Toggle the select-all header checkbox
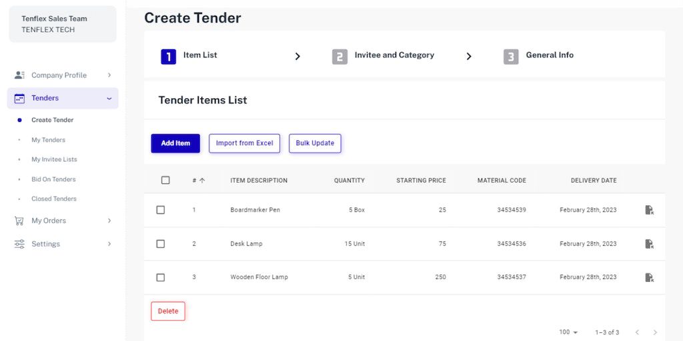The width and height of the screenshot is (683, 341). pyautogui.click(x=165, y=180)
